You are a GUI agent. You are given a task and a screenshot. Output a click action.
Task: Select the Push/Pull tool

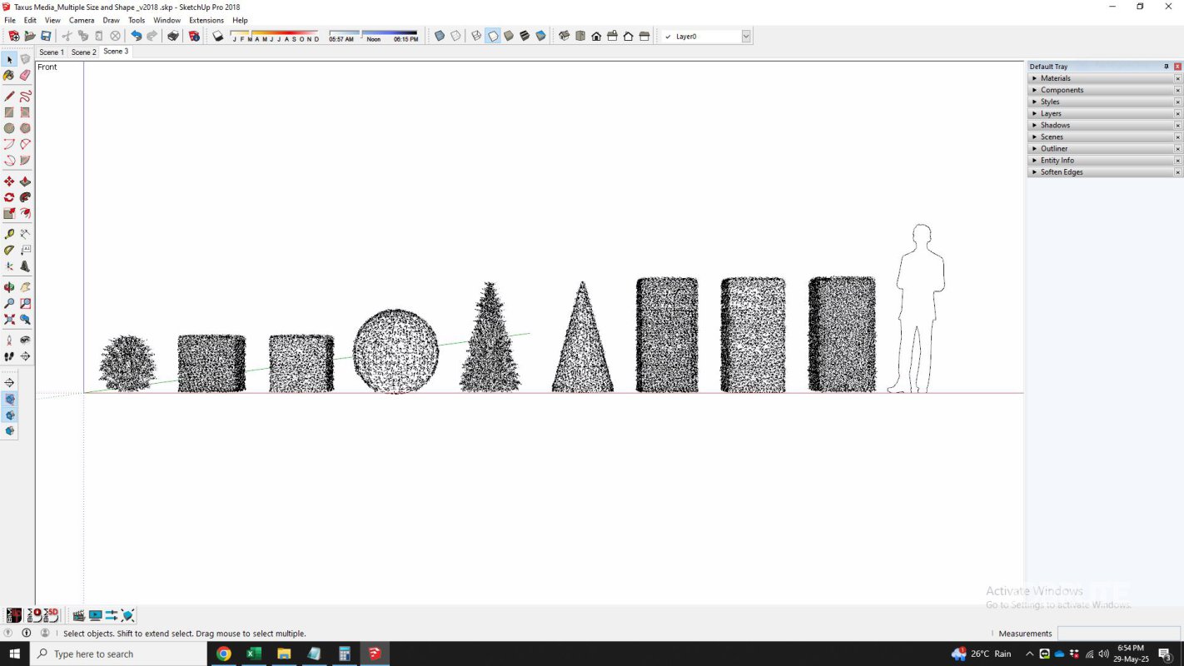25,181
